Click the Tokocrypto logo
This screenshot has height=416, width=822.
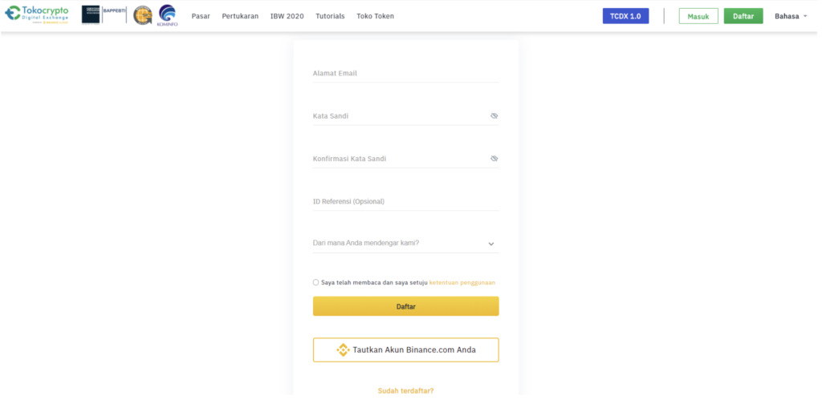[37, 15]
